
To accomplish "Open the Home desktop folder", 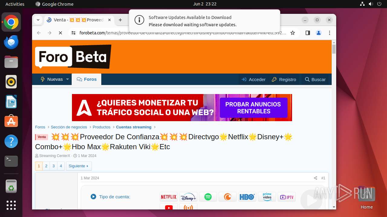I will (x=366, y=198).
